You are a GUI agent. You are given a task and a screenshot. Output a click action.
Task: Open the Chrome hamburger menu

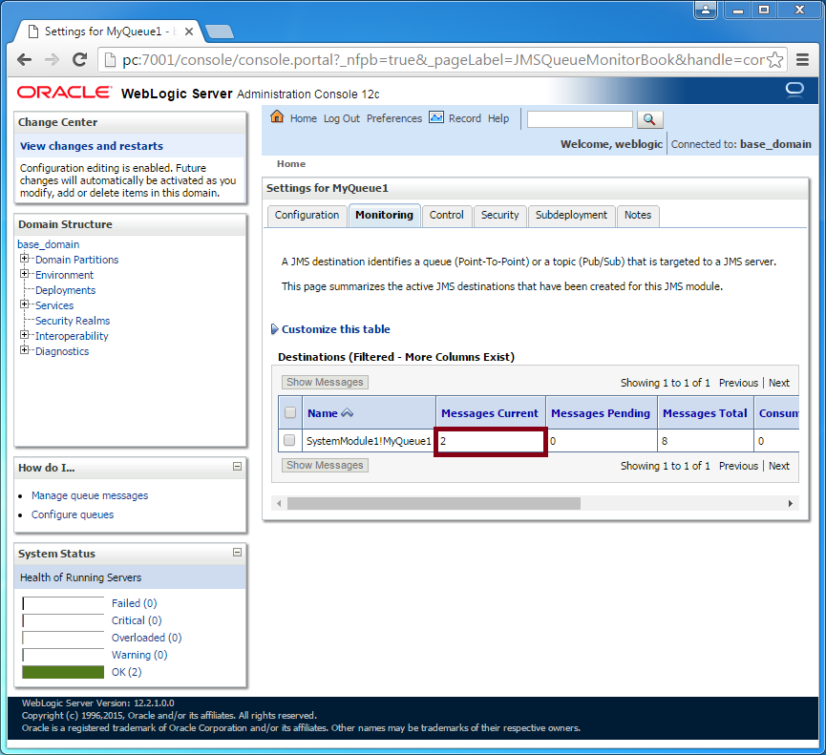(802, 60)
